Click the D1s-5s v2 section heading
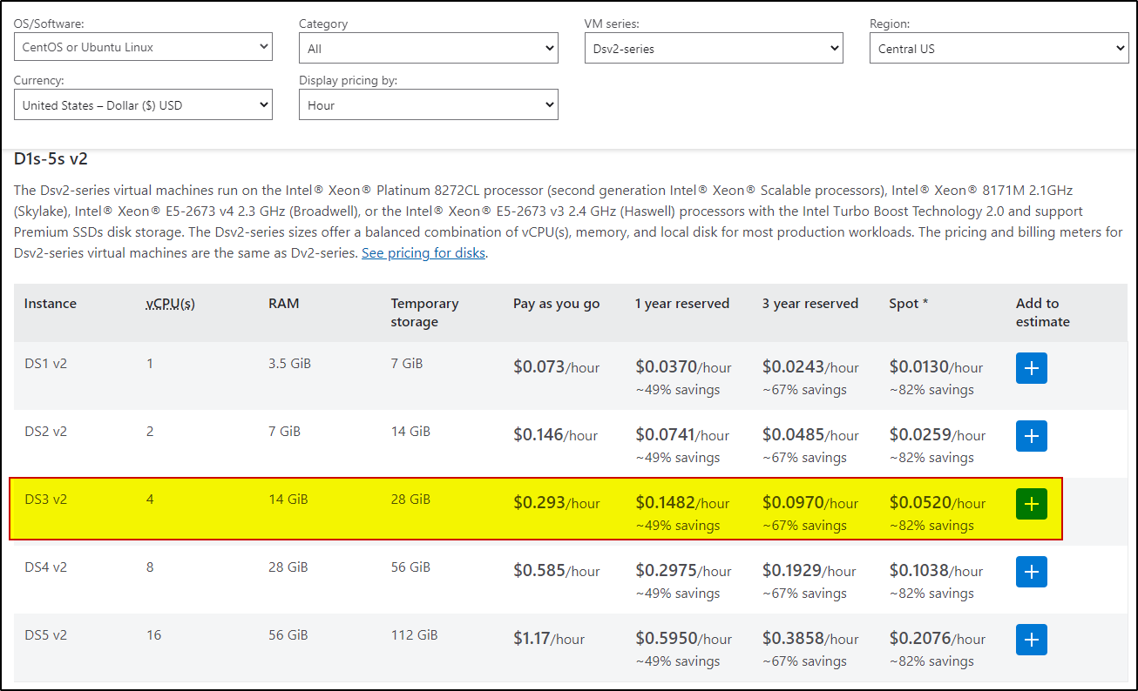 click(51, 158)
